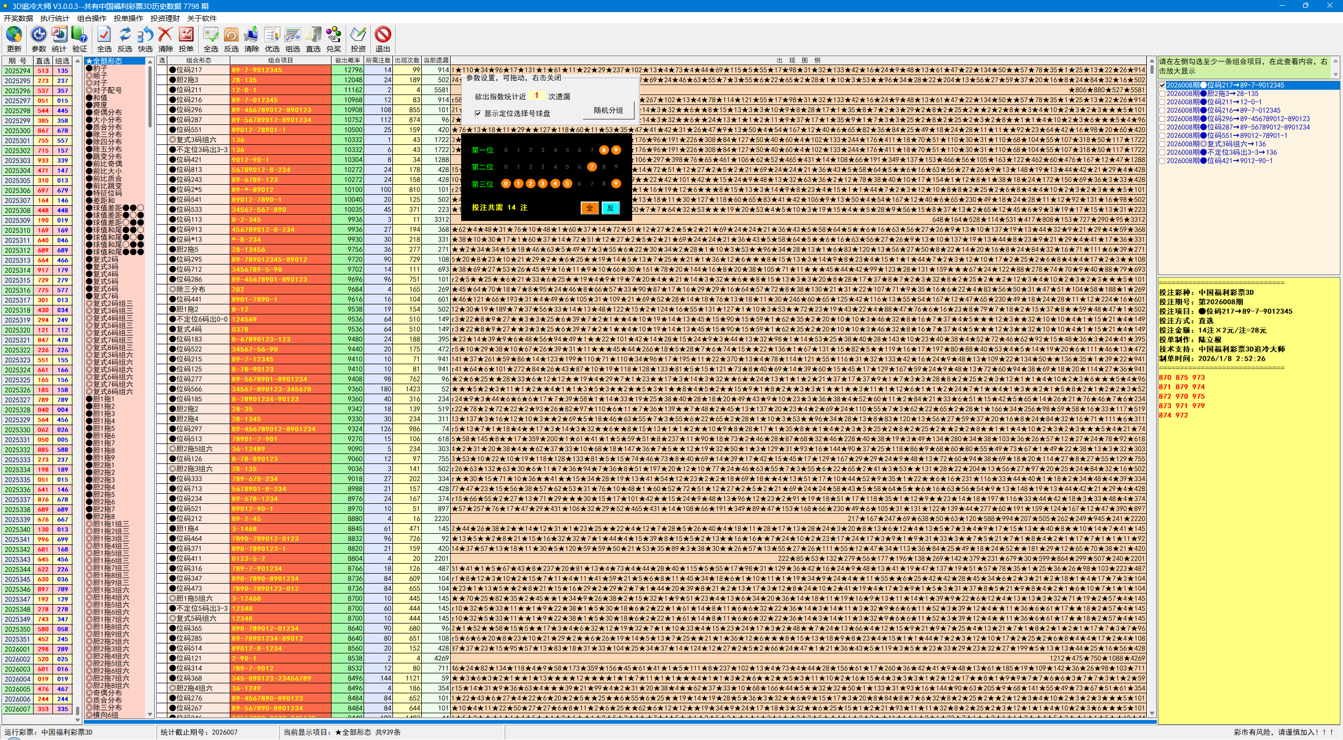Click the 更新 update globe icon
1343x740 pixels.
point(14,35)
